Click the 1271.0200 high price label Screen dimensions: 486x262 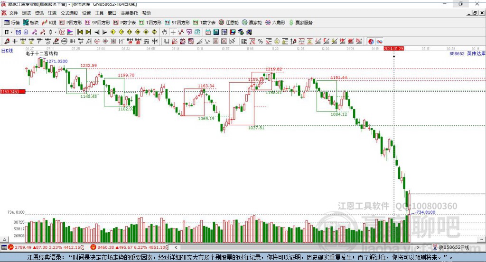pos(57,61)
